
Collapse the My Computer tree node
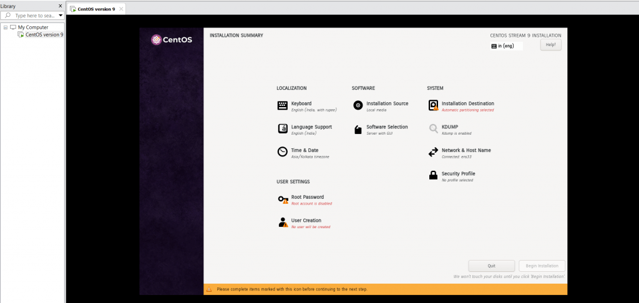(5, 27)
